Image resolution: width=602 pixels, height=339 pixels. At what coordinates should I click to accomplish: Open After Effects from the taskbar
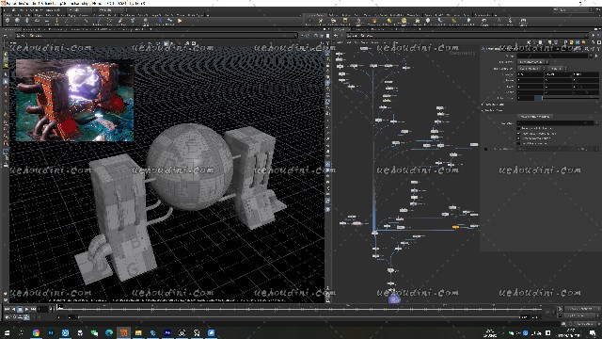coord(167,332)
